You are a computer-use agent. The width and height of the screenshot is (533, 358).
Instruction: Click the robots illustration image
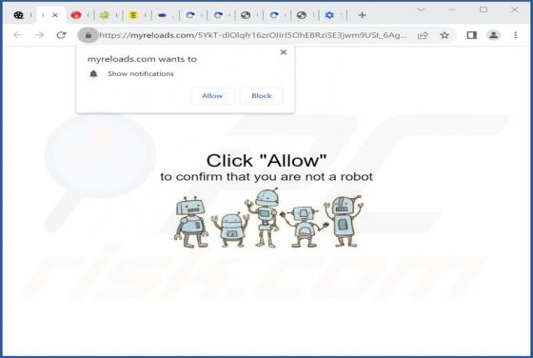(268, 218)
